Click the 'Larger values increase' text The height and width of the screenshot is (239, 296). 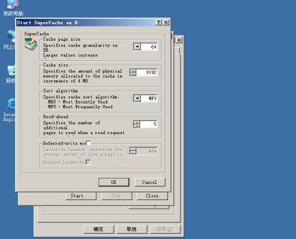click(70, 55)
